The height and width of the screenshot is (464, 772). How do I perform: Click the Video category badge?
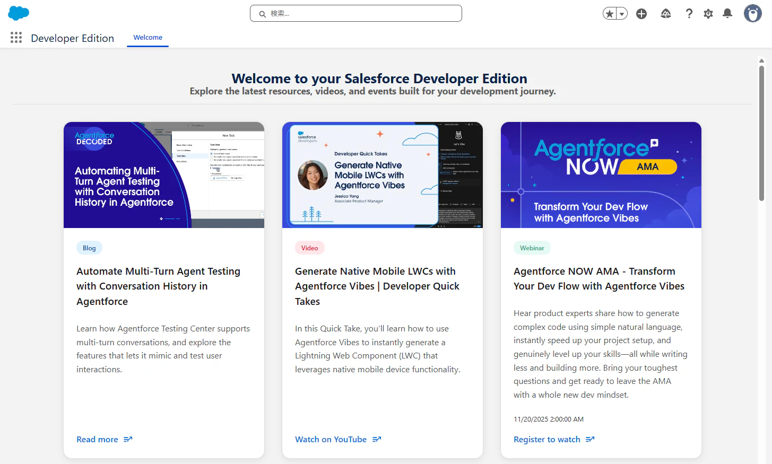tap(310, 248)
